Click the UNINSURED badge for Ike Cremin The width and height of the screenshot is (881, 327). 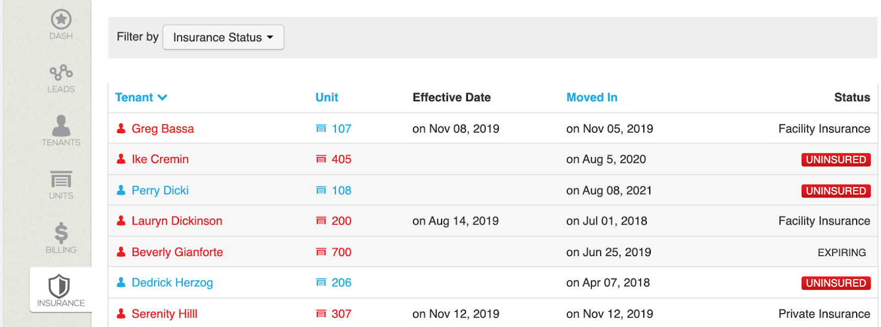click(x=835, y=160)
